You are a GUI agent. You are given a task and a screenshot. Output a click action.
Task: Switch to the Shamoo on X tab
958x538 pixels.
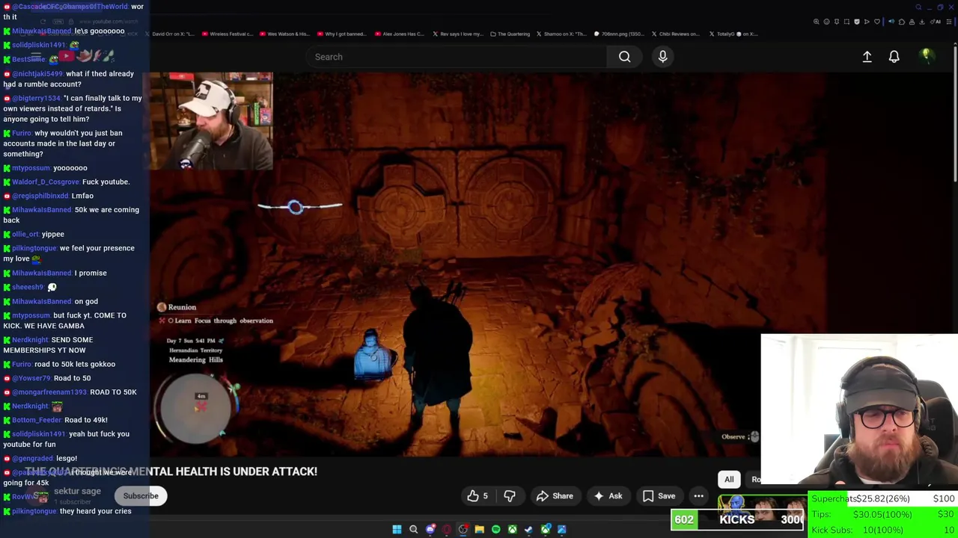(x=561, y=34)
